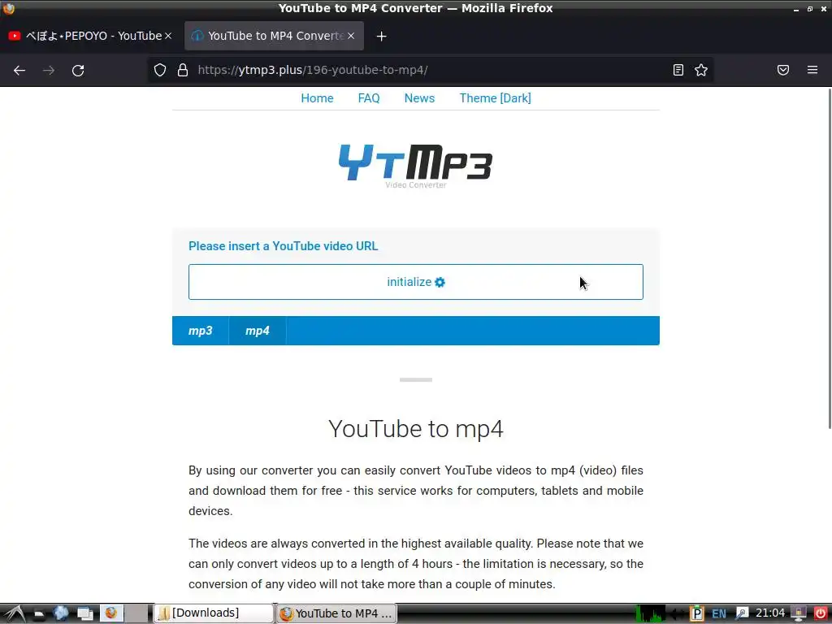The image size is (832, 624).
Task: Reload the current page
Action: coord(78,70)
